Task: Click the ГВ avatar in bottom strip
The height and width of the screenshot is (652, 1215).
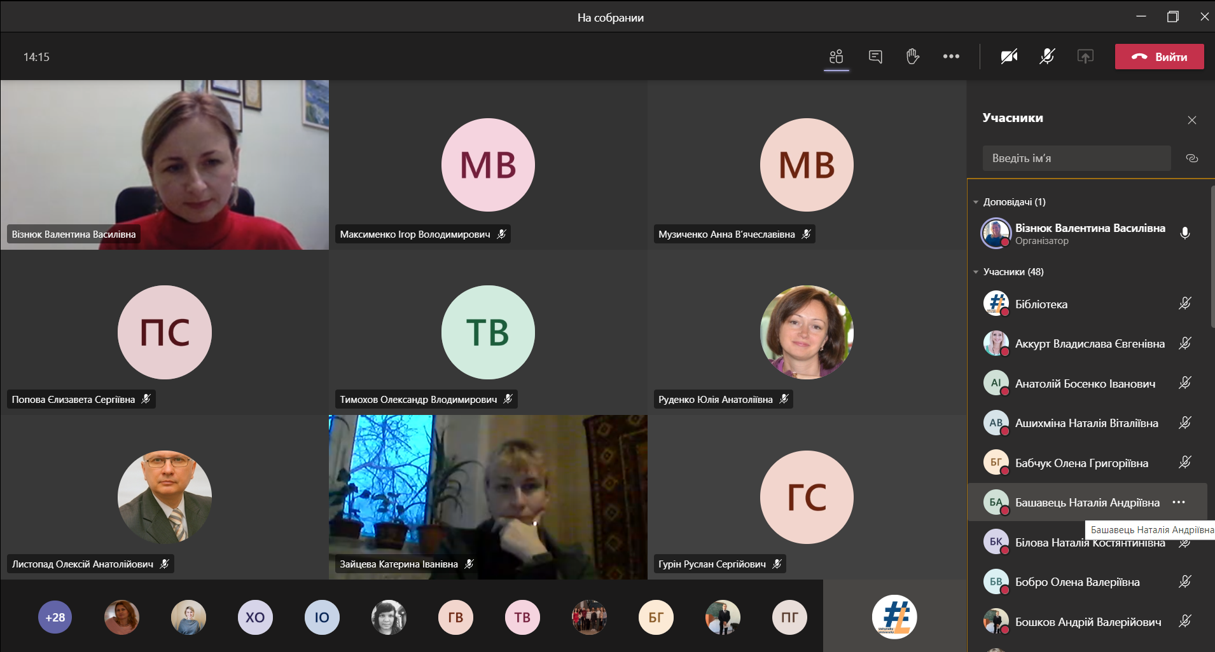Action: tap(455, 617)
